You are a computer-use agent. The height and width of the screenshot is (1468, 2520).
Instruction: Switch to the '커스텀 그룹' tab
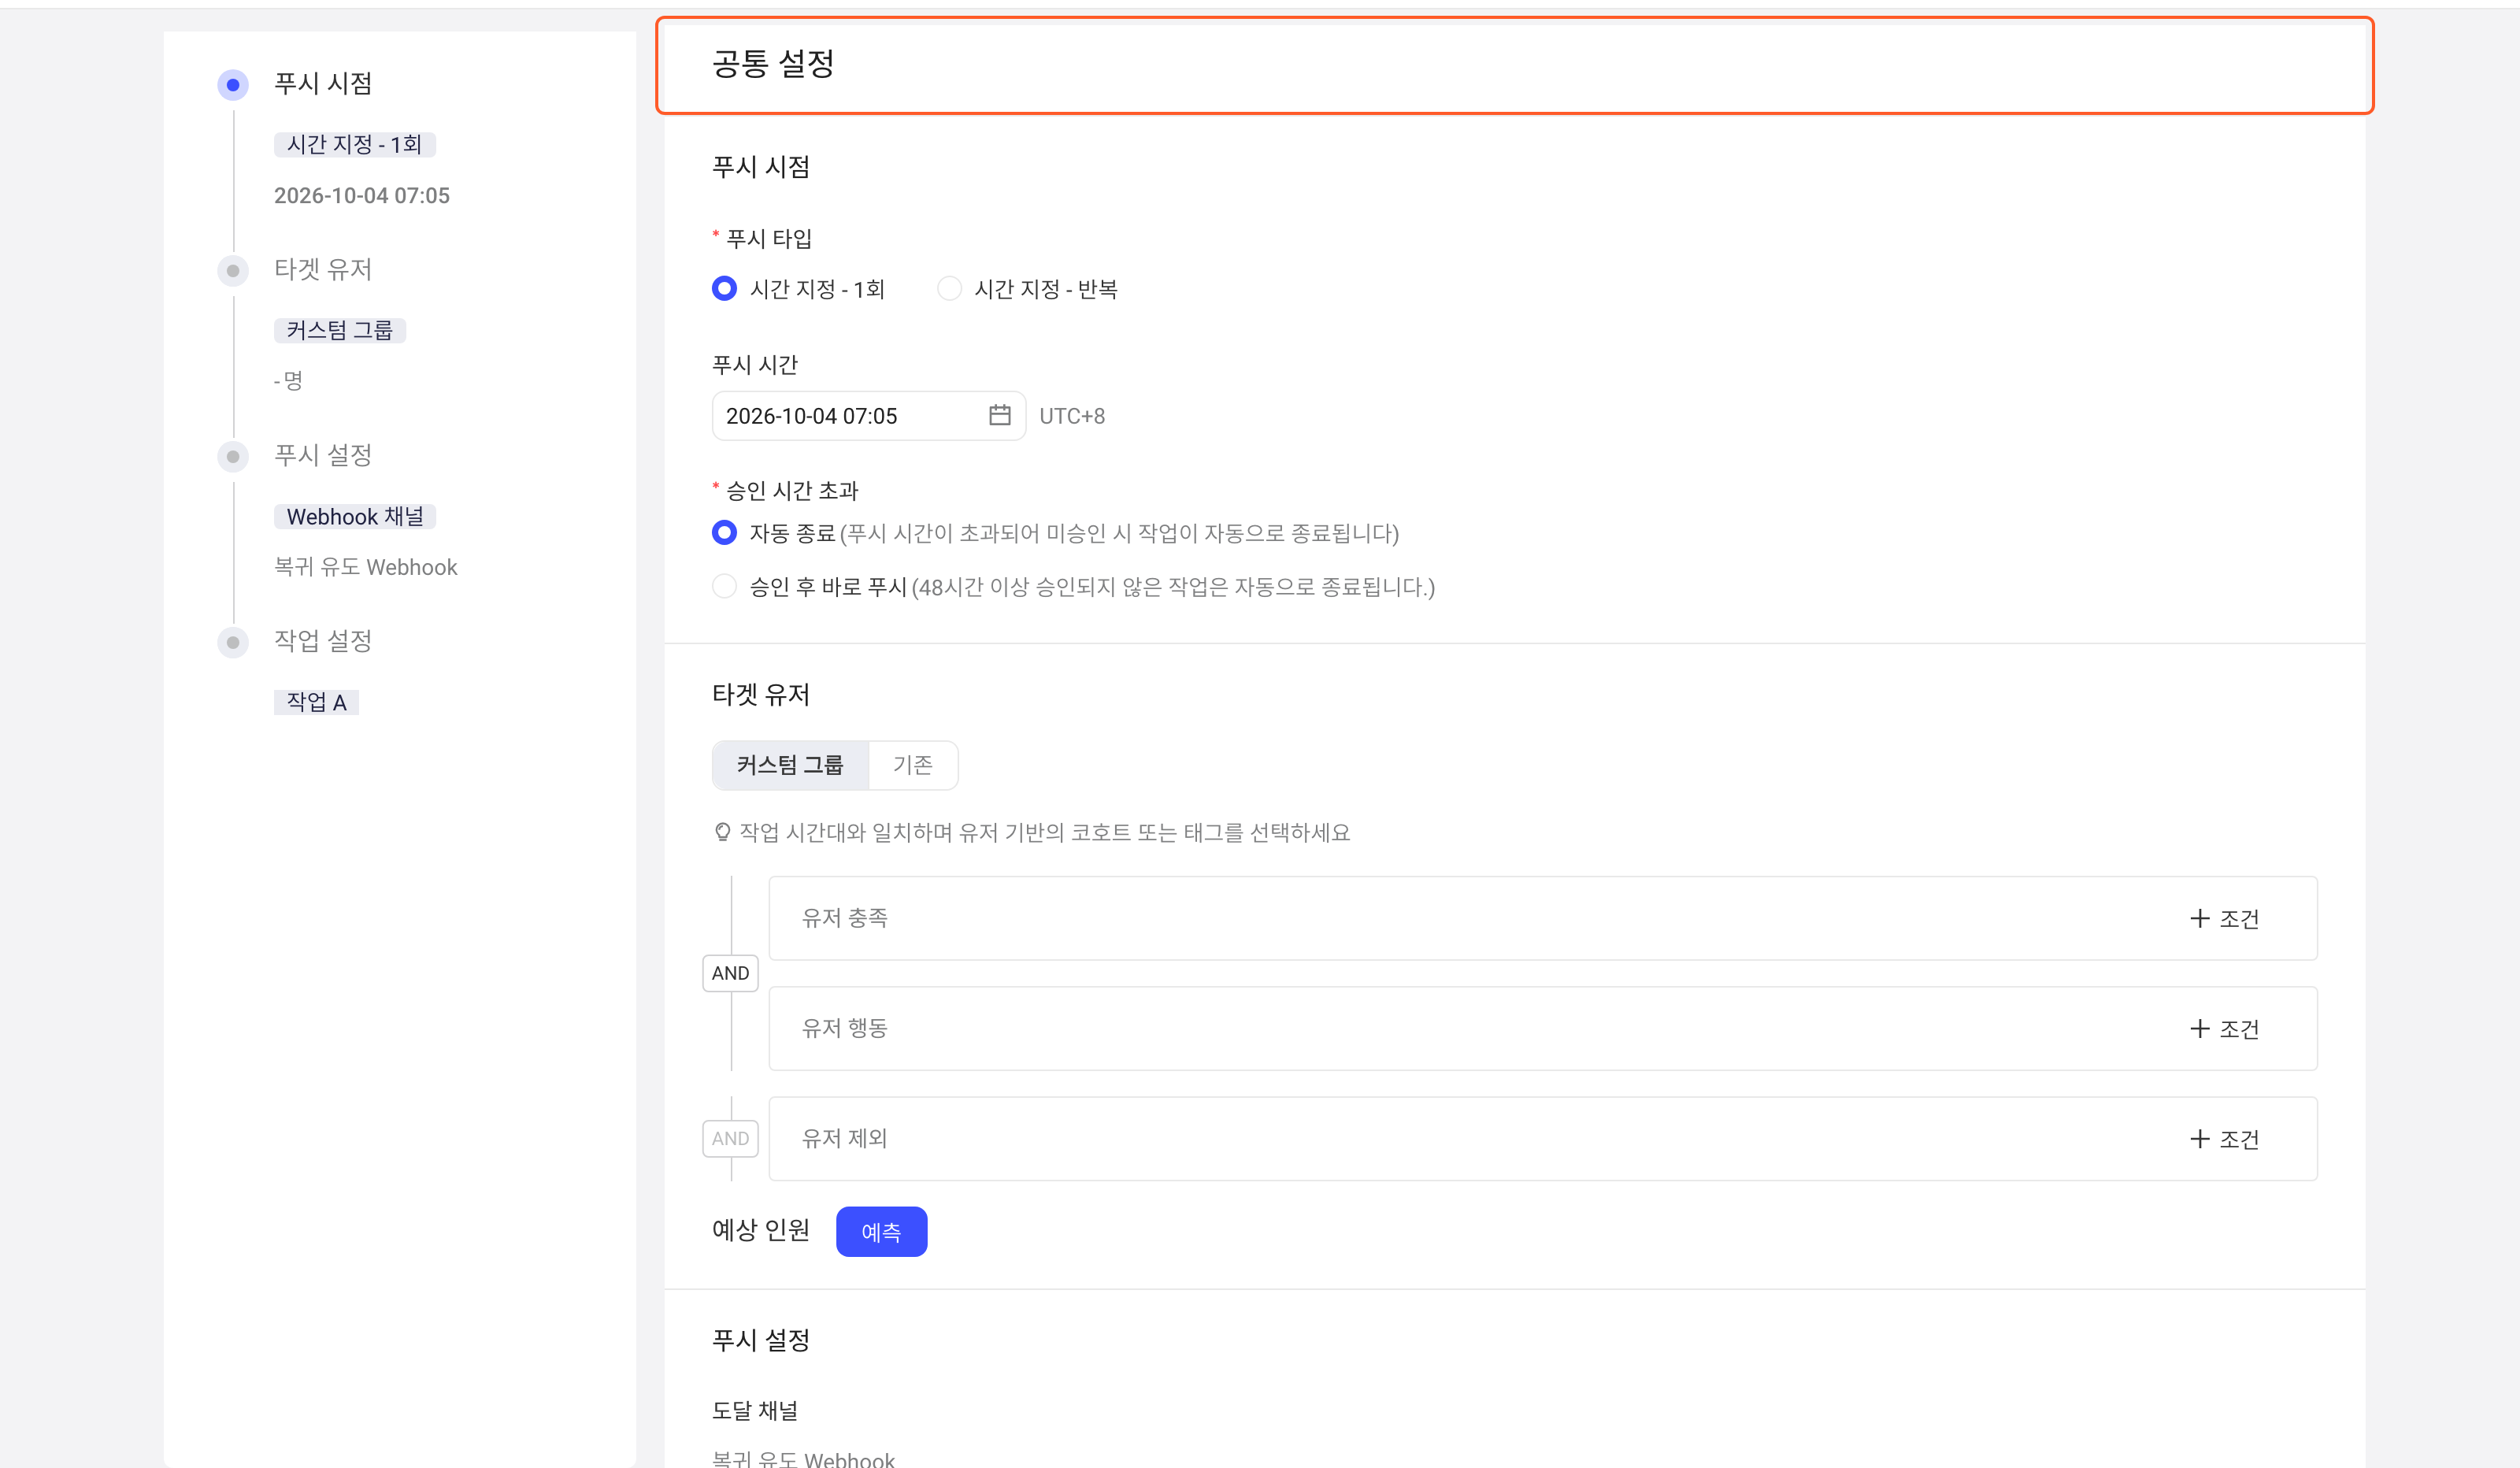tap(790, 765)
